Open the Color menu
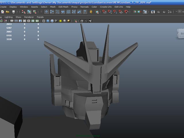The width and height of the screenshot is (184, 138). [x=94, y=7]
